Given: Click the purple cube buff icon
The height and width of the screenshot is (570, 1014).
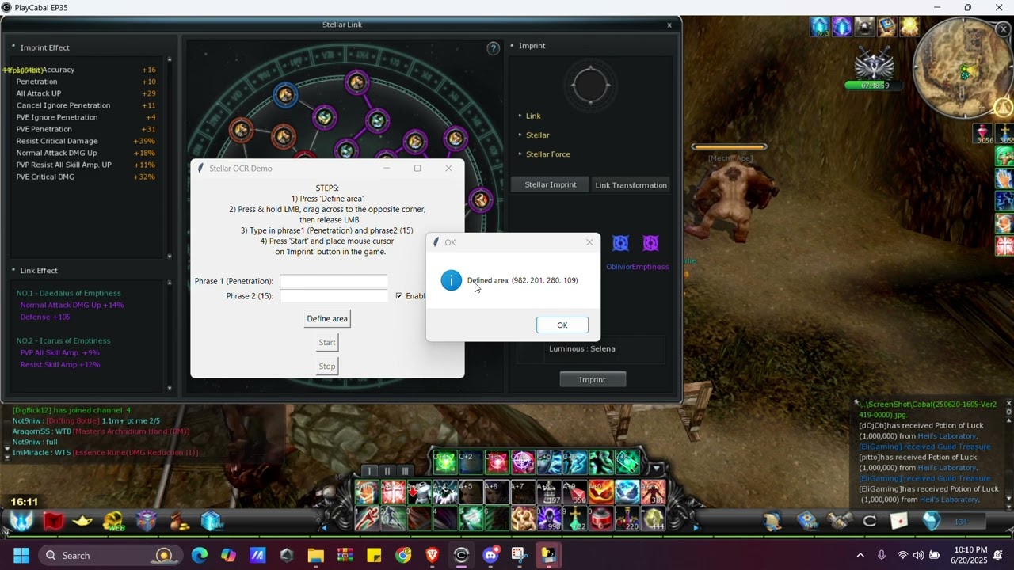Looking at the screenshot, I should point(842,27).
